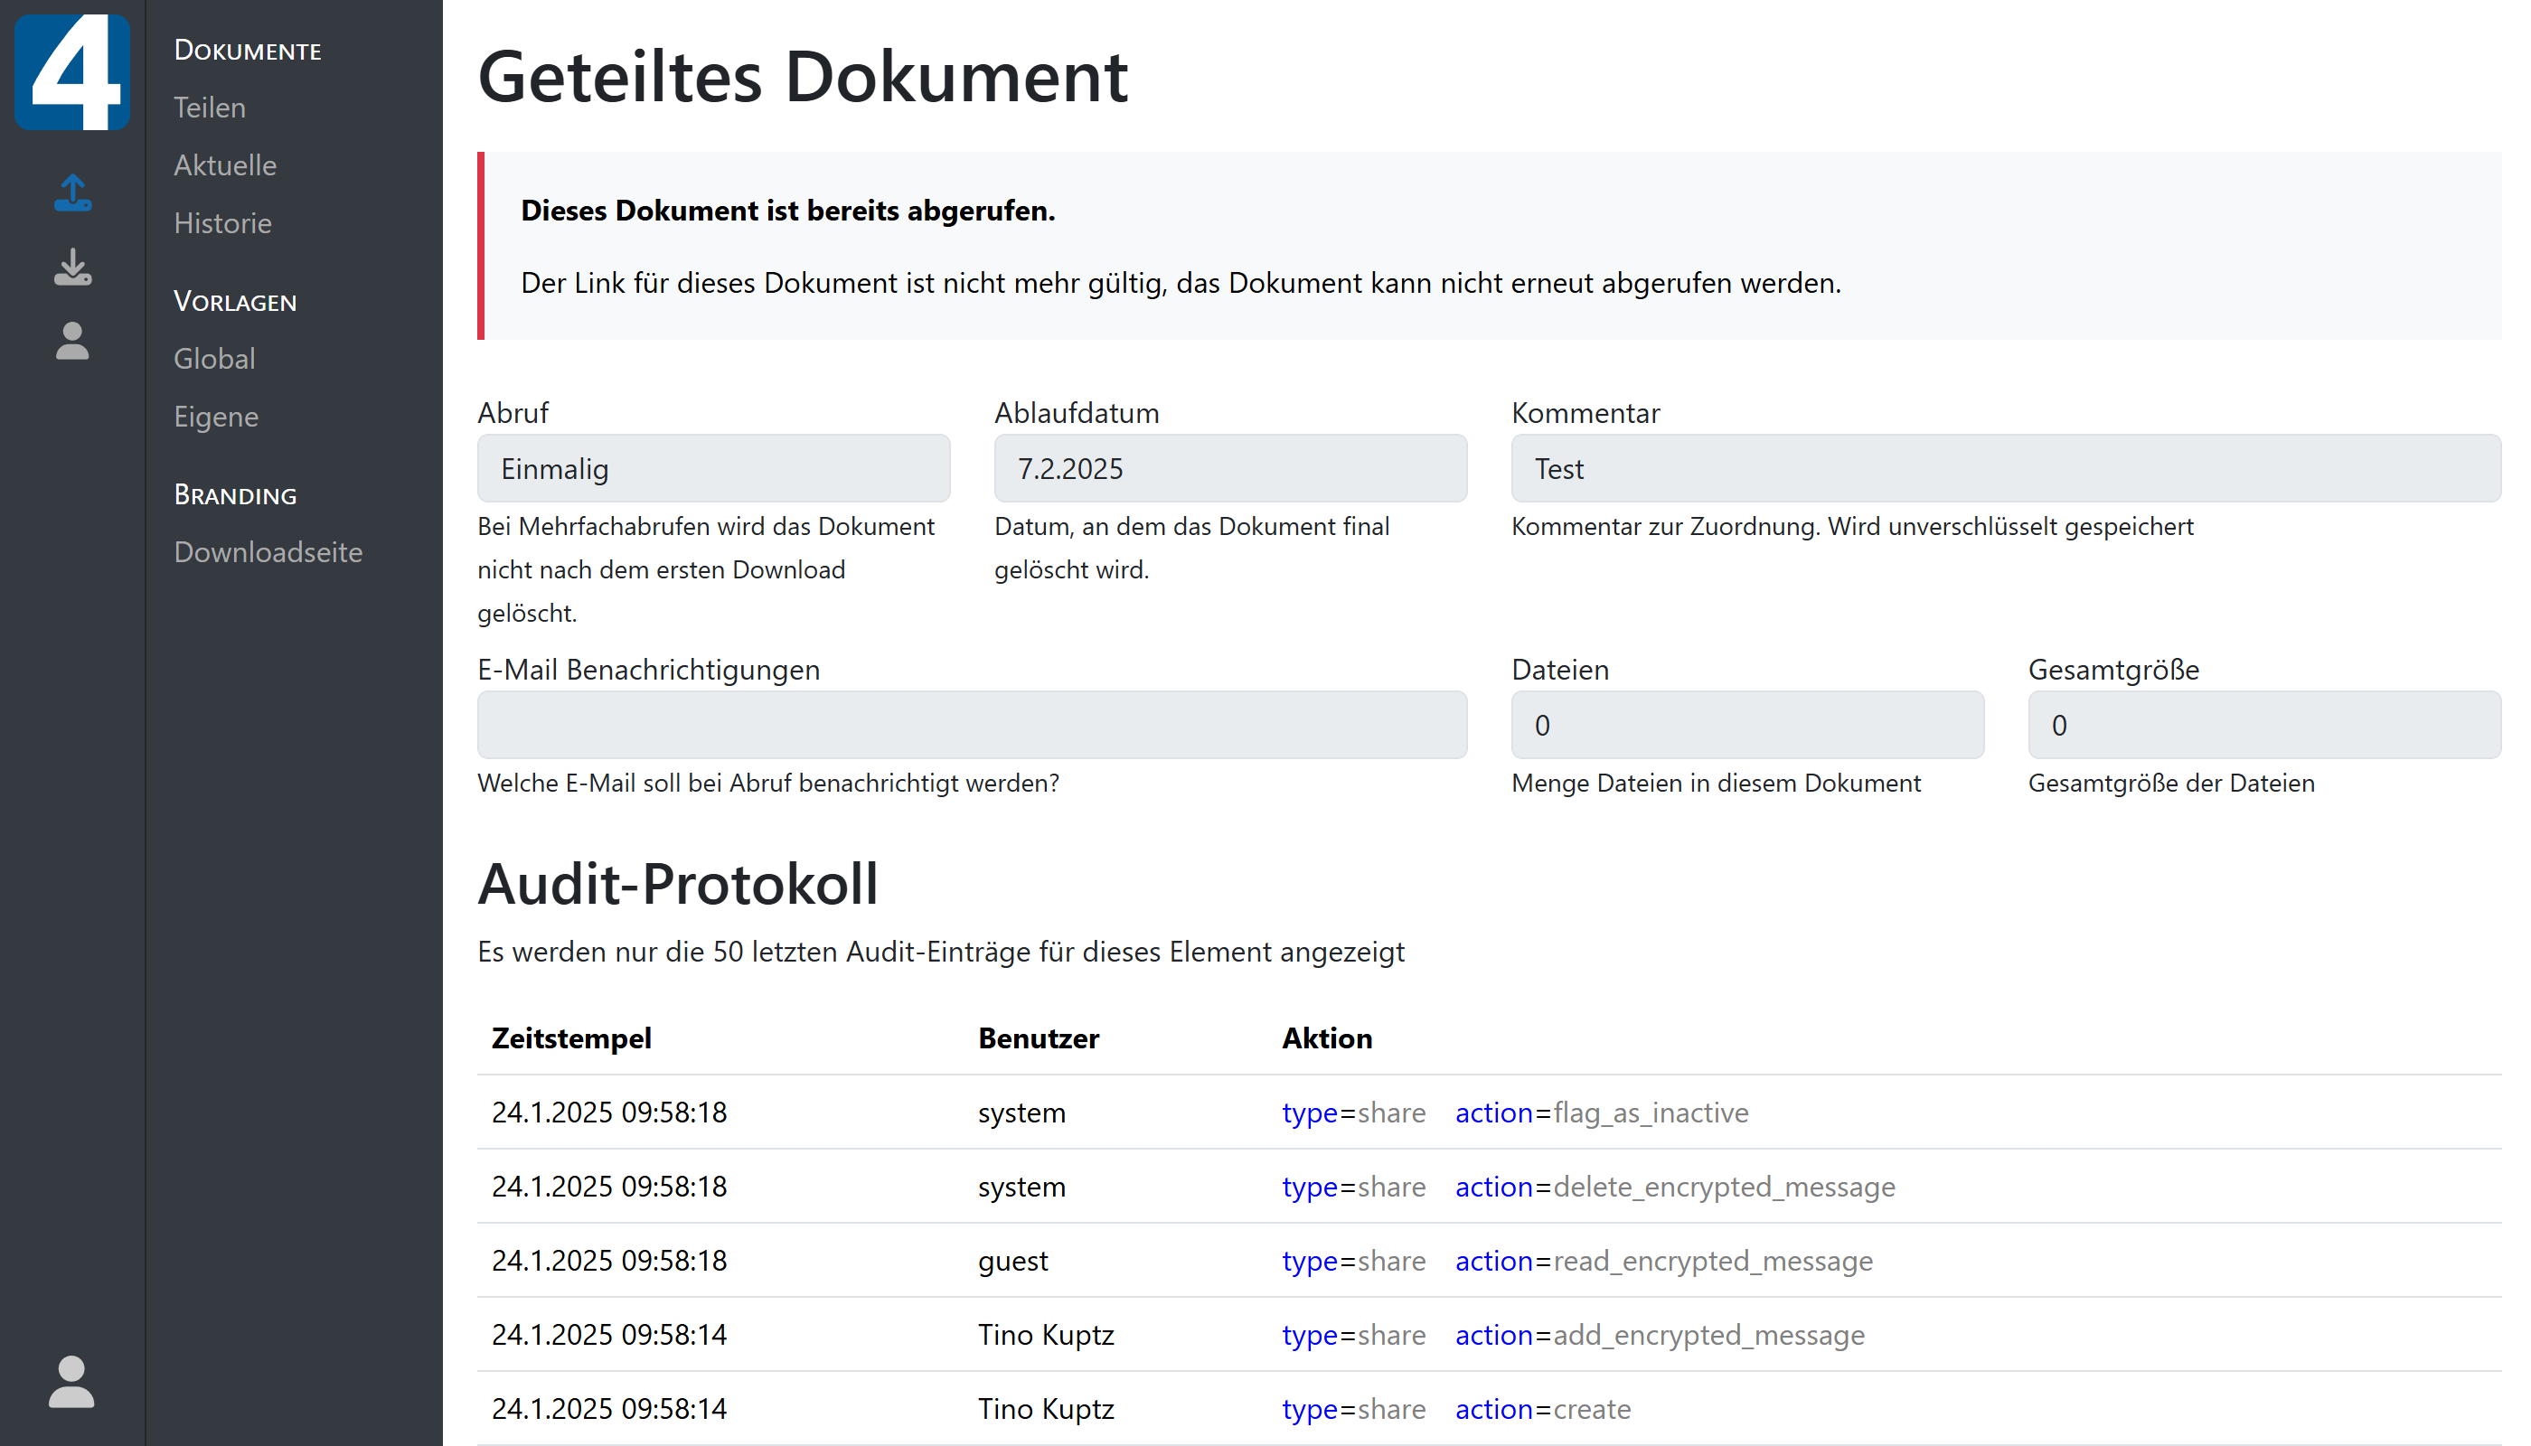This screenshot has width=2531, height=1446.
Task: Open "Eigene" under Vorlagen
Action: (x=215, y=416)
